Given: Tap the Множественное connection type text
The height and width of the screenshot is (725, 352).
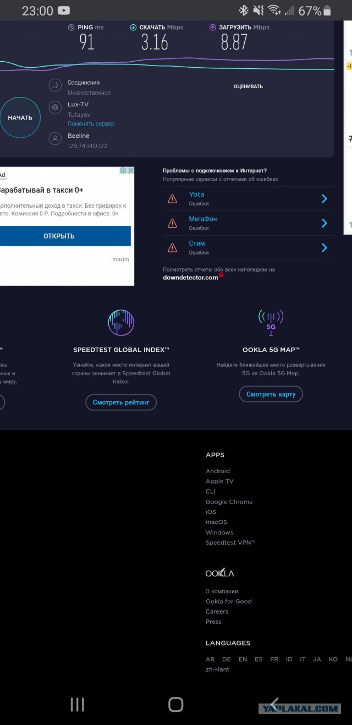Looking at the screenshot, I should [x=89, y=93].
